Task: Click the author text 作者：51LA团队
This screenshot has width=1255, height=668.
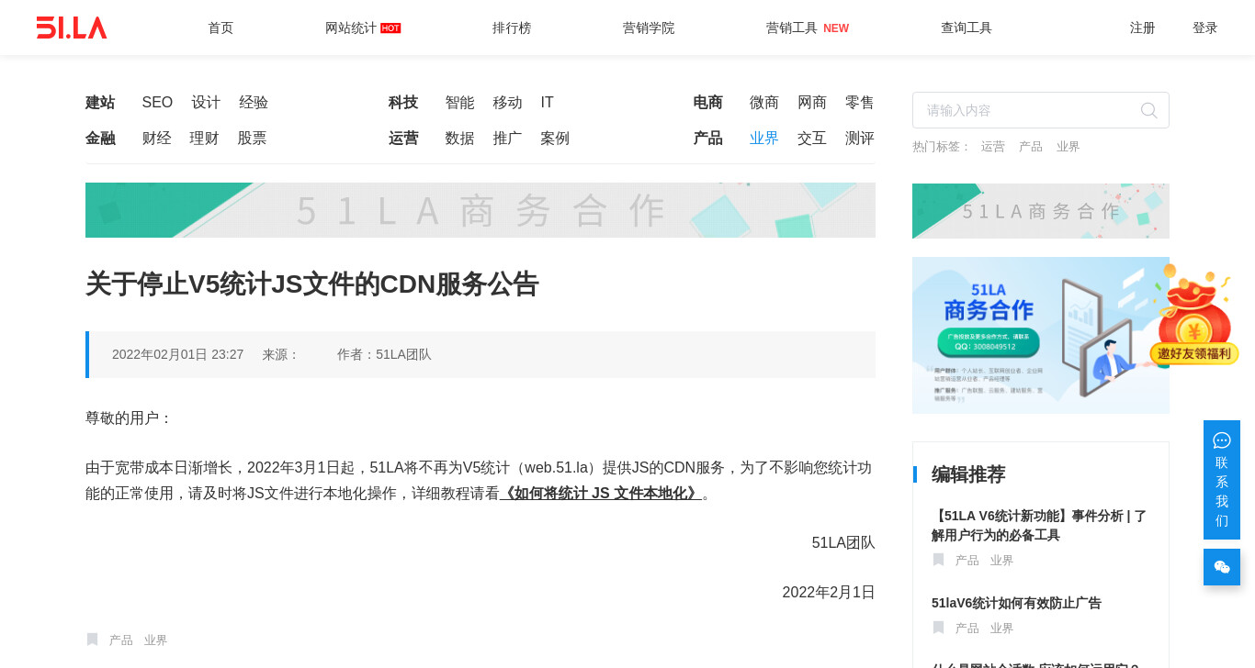Action: (x=384, y=354)
